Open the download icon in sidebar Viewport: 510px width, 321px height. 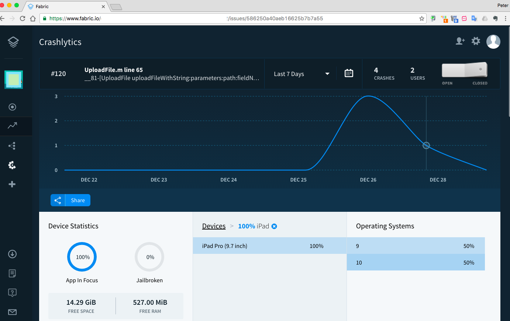[12, 254]
